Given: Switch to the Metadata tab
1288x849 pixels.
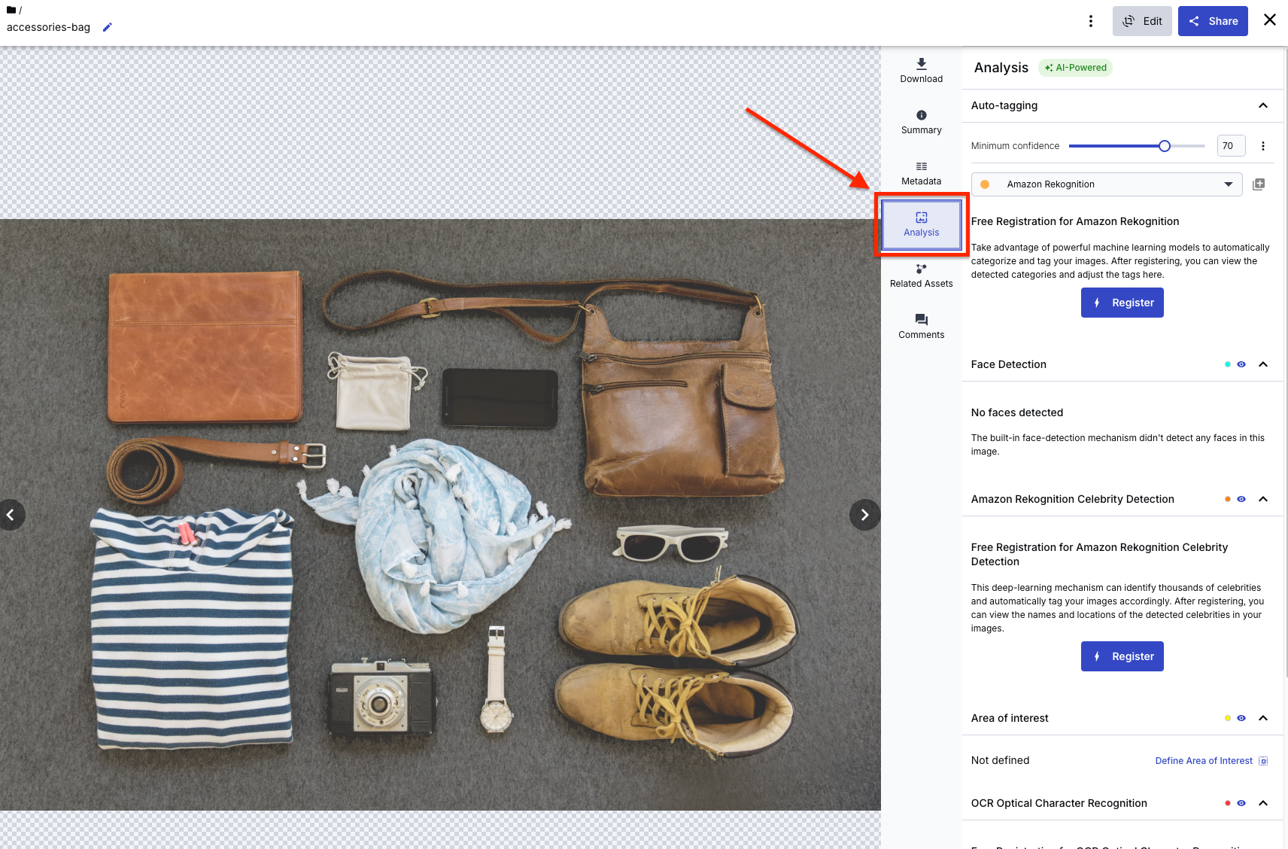Looking at the screenshot, I should pos(921,172).
